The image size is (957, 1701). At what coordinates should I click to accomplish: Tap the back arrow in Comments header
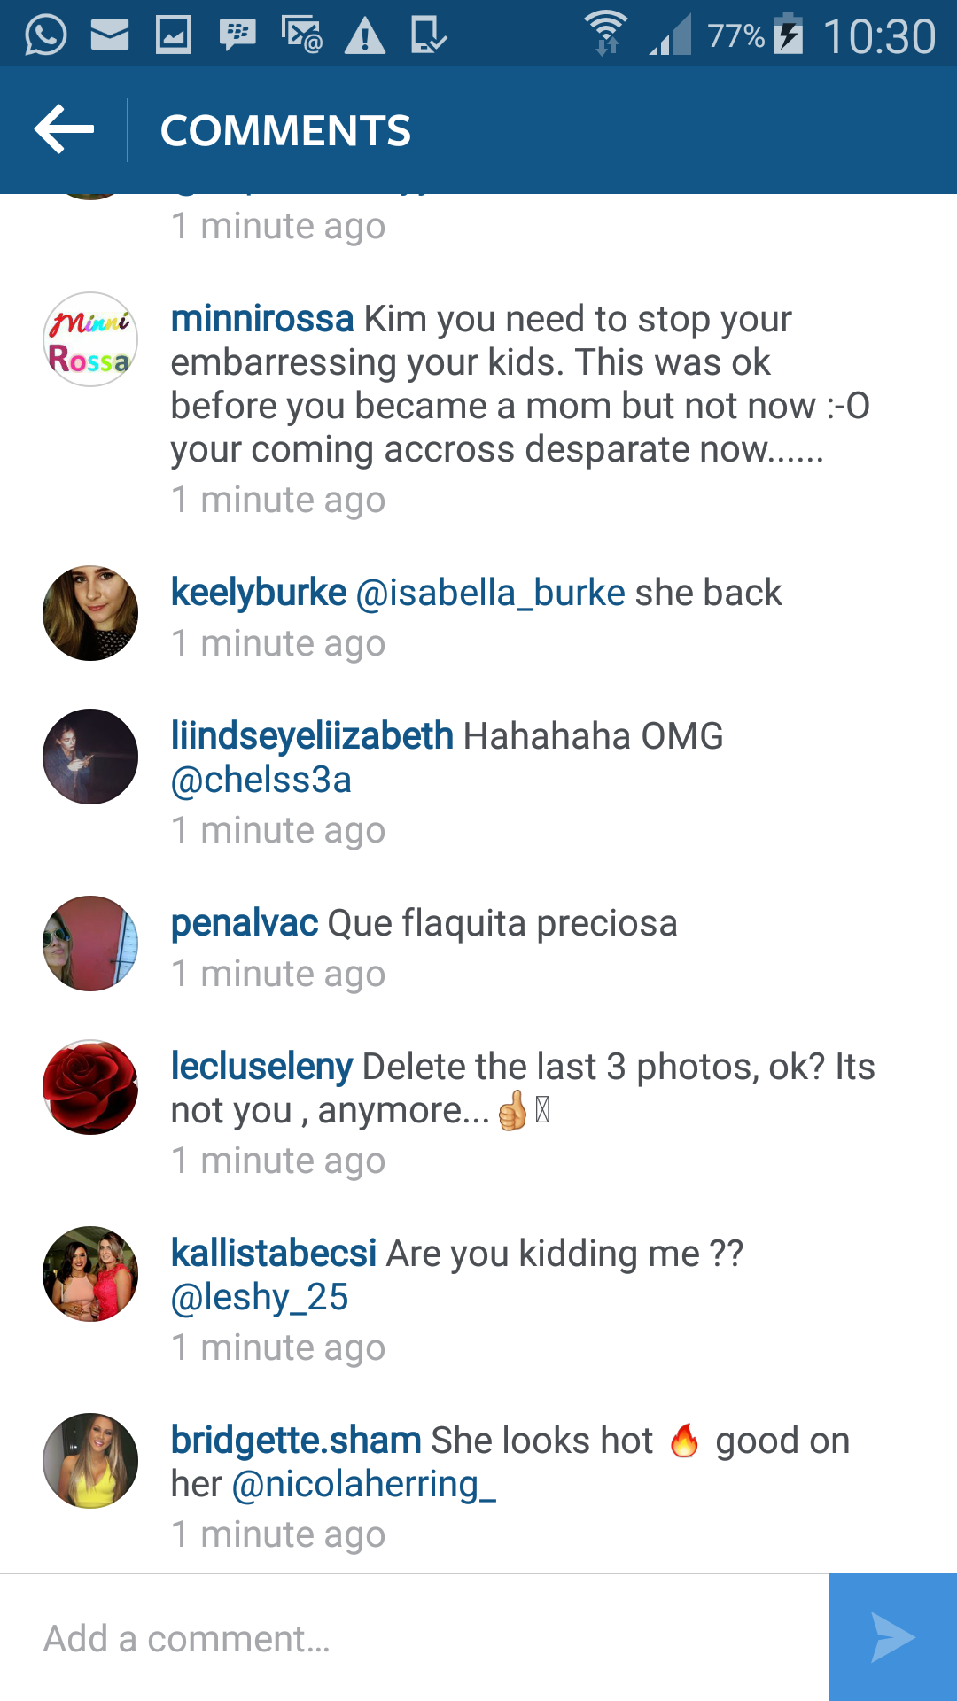coord(64,129)
